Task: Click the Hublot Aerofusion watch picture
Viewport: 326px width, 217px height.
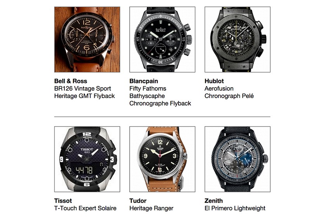Action: pyautogui.click(x=238, y=40)
